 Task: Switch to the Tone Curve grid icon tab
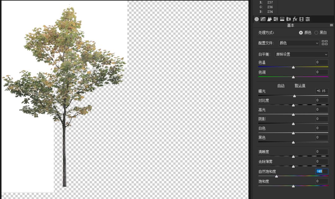(263, 19)
